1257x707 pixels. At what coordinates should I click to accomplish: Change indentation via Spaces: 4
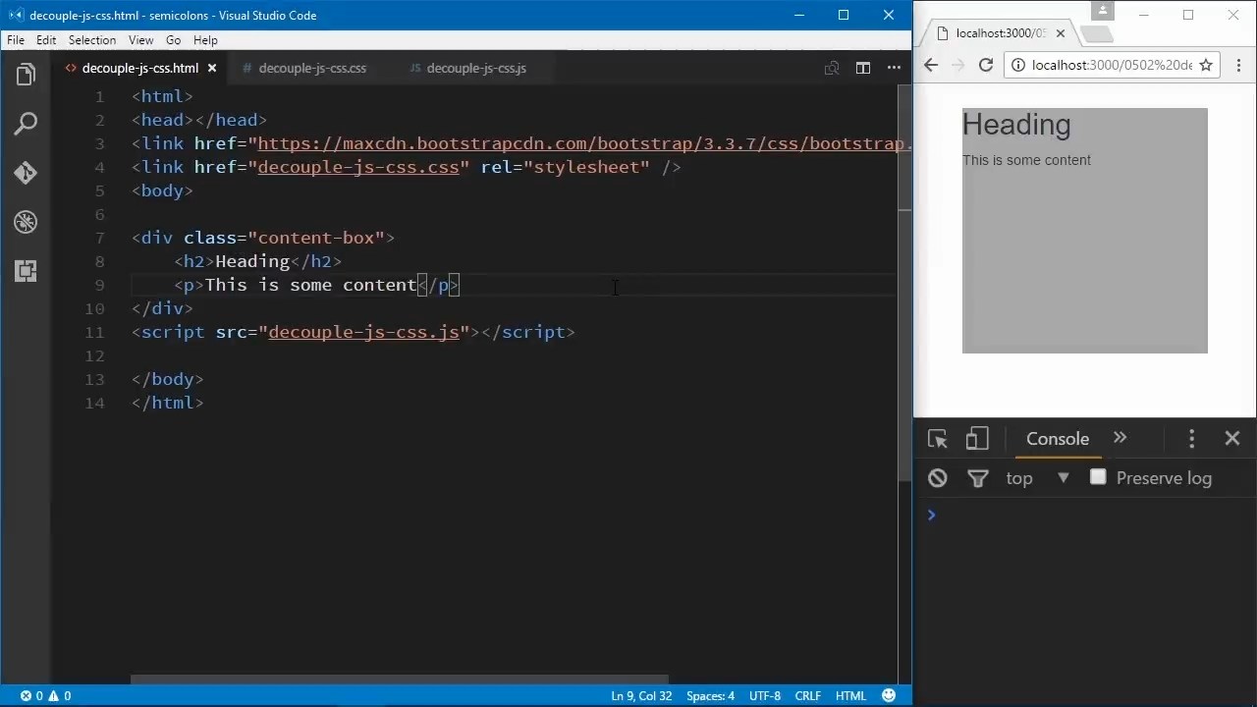tap(710, 695)
